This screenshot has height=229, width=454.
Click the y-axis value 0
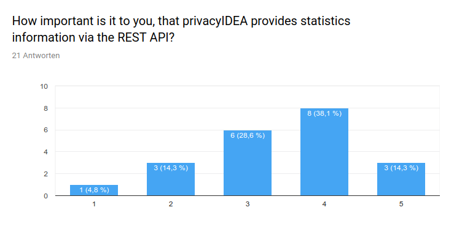tap(45, 196)
